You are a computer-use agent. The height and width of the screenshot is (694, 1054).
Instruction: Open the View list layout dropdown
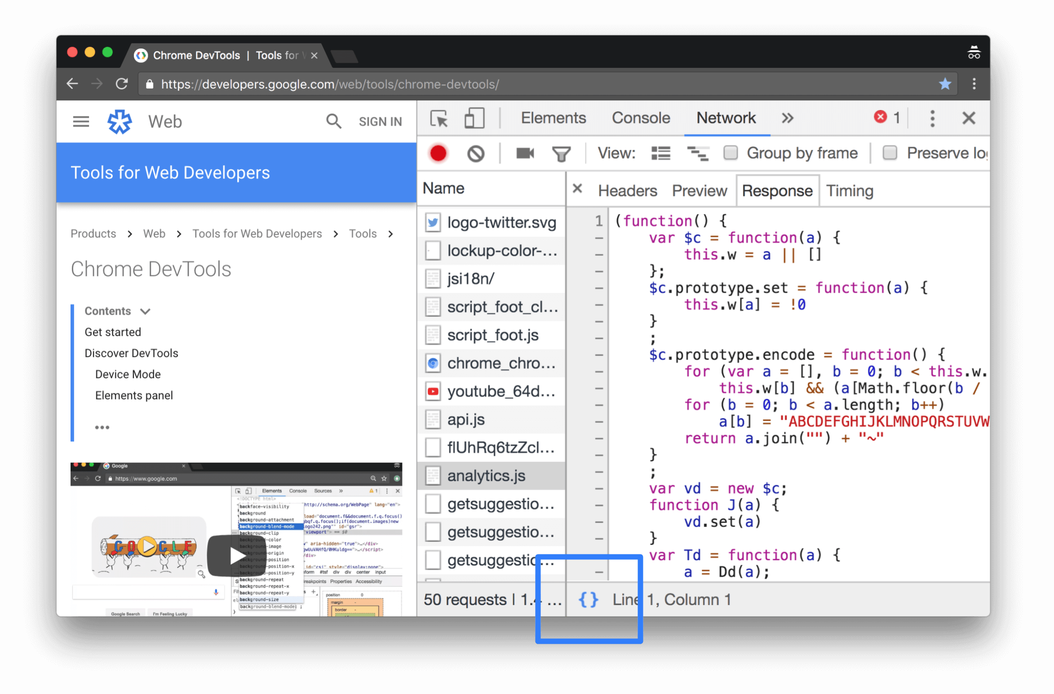660,153
